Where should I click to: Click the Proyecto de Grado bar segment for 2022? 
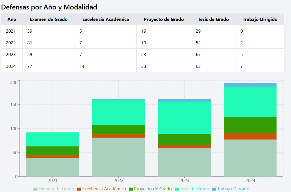[x=118, y=130]
